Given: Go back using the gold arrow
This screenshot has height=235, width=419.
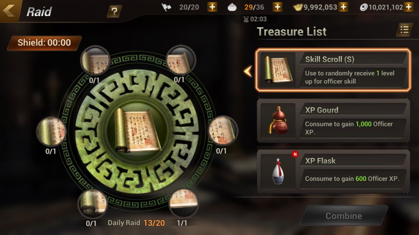Looking at the screenshot, I should click(9, 10).
